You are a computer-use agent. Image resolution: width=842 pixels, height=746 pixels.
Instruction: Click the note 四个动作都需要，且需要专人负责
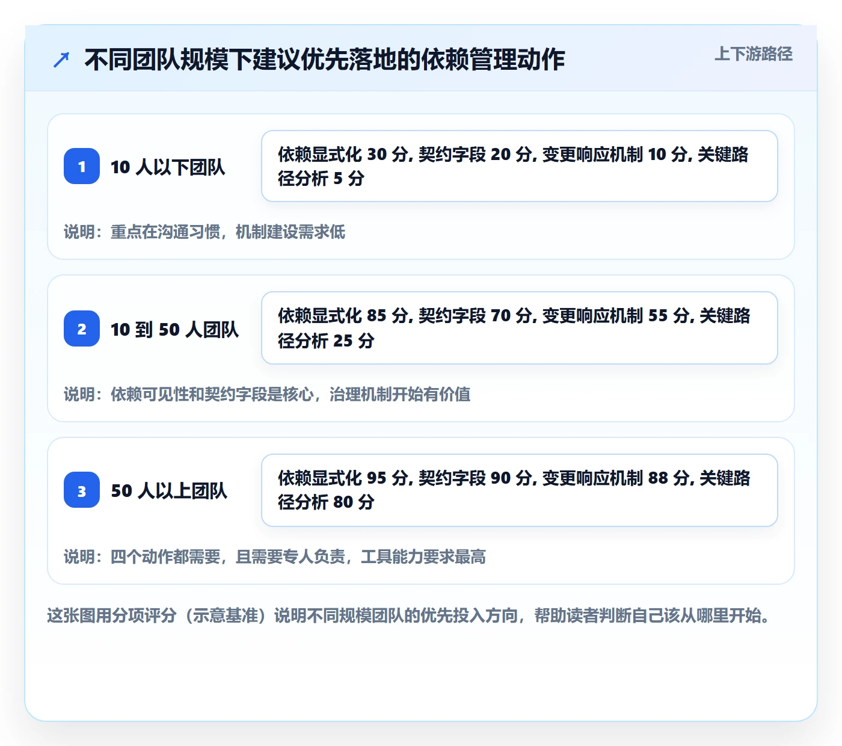pos(275,556)
